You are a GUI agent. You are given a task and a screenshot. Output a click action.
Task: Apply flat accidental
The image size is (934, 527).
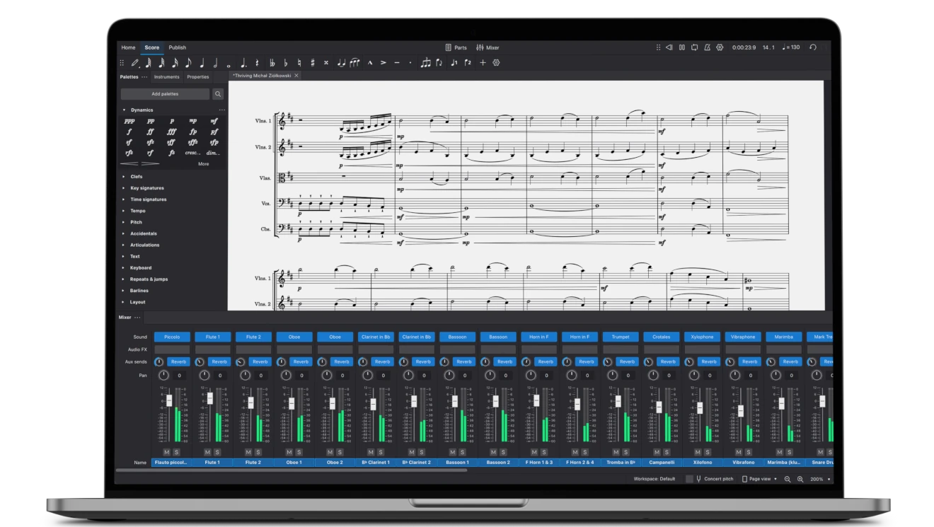tap(286, 62)
